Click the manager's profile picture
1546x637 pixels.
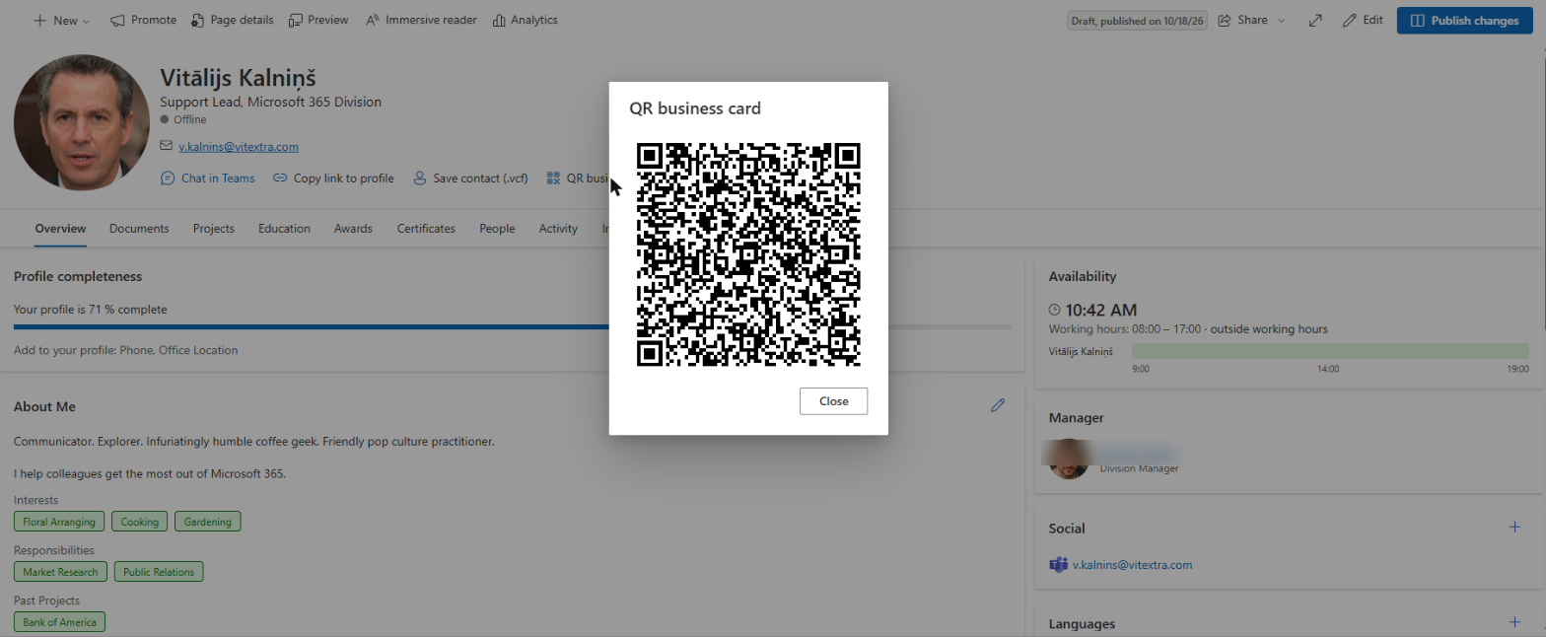(1068, 460)
